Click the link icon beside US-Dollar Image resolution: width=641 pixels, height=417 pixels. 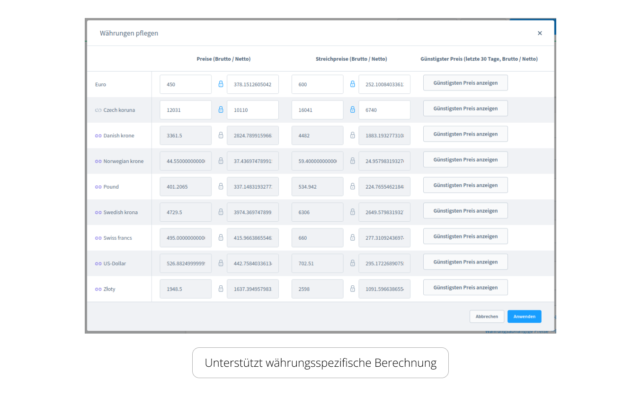click(x=98, y=264)
